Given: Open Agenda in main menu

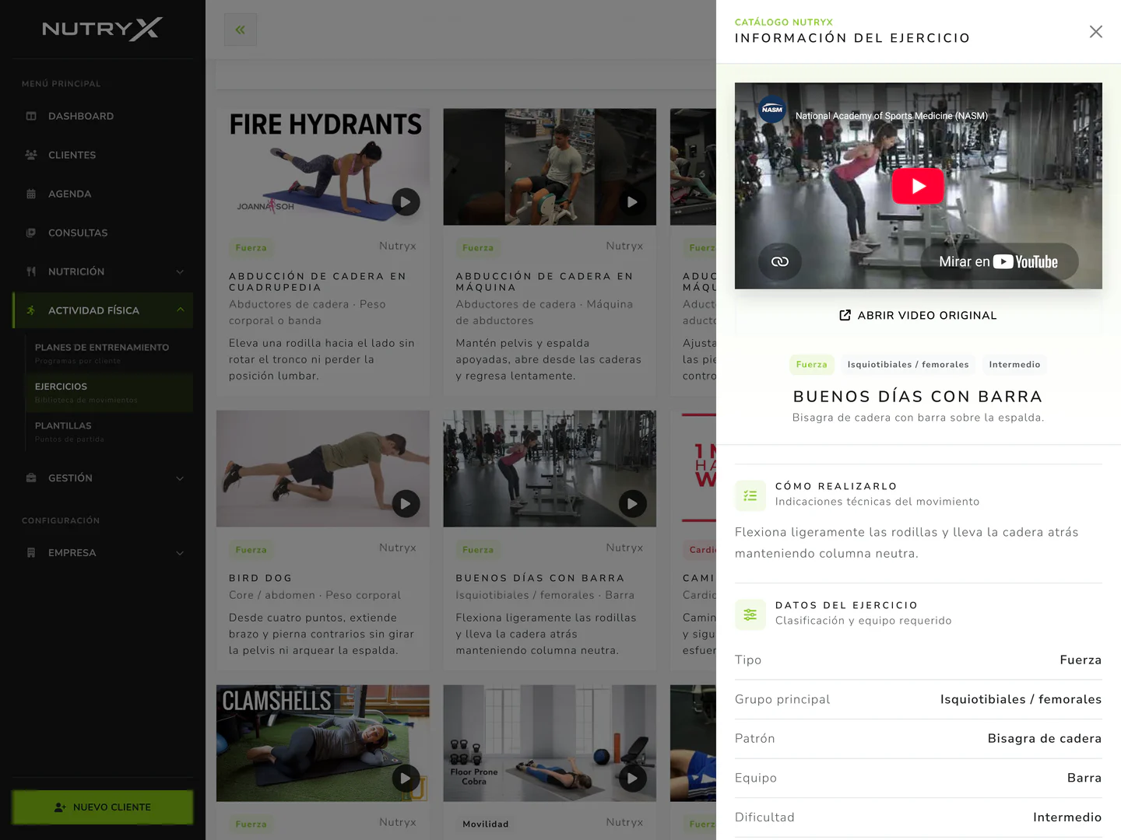Looking at the screenshot, I should coord(102,194).
